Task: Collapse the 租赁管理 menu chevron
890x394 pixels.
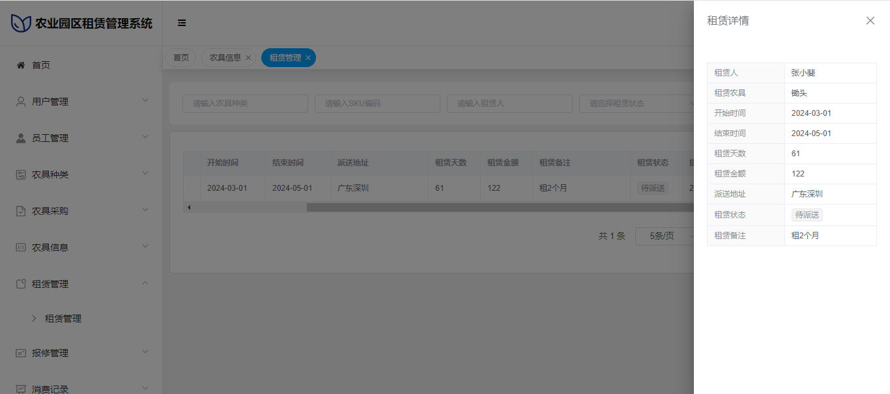Action: click(x=145, y=283)
